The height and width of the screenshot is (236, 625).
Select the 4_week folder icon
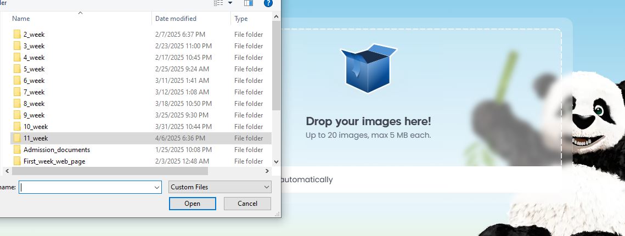[17, 58]
